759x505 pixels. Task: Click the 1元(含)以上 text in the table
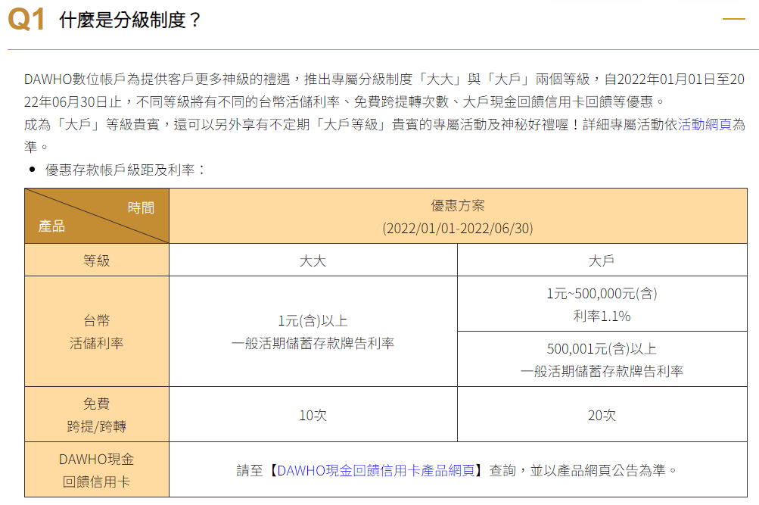pyautogui.click(x=313, y=320)
